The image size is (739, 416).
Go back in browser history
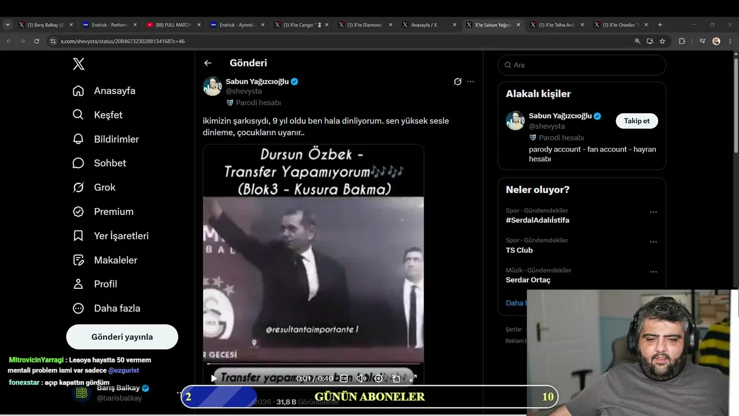point(9,41)
